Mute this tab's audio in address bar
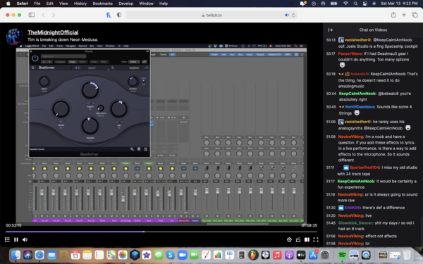 (287, 15)
